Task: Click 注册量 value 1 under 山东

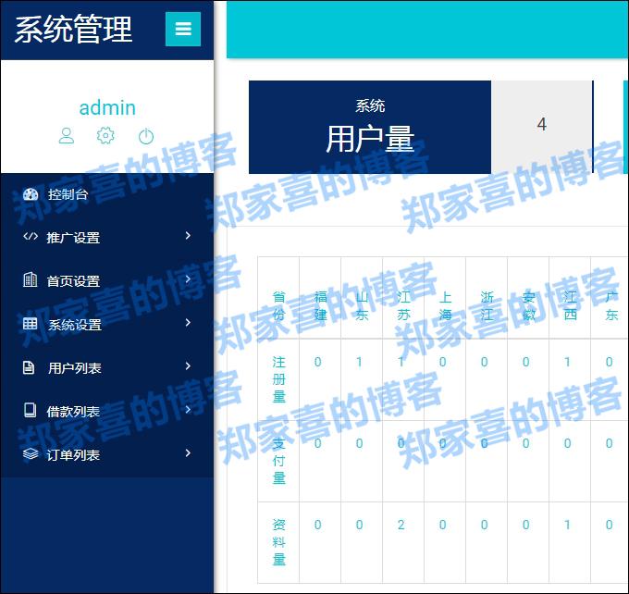Action: click(360, 362)
